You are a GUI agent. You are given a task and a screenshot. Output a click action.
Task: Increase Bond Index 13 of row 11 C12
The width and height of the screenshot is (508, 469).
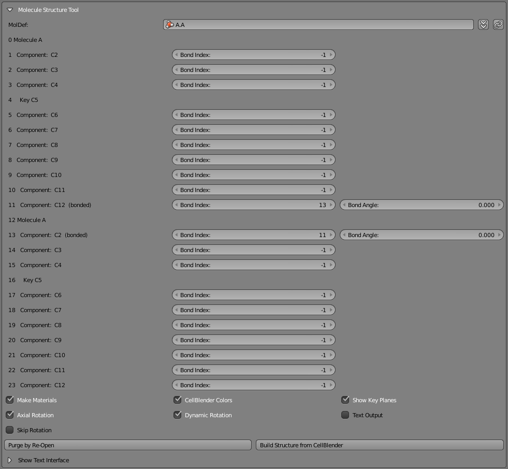click(331, 204)
